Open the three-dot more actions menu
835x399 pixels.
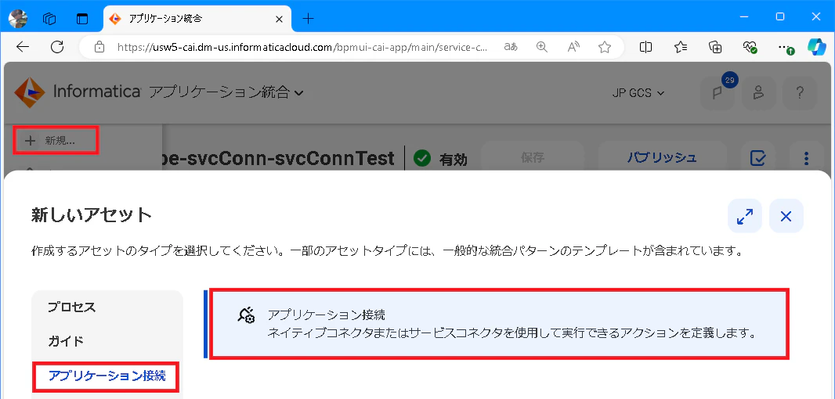tap(806, 158)
